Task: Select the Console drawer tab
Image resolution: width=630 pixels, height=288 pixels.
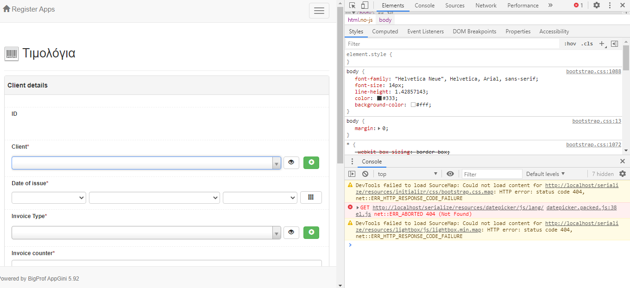Action: pyautogui.click(x=372, y=162)
